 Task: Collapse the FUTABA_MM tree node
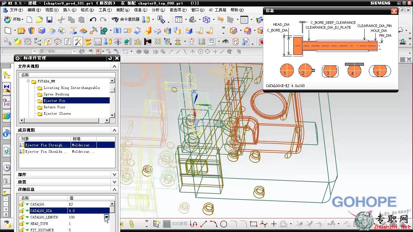(28, 82)
